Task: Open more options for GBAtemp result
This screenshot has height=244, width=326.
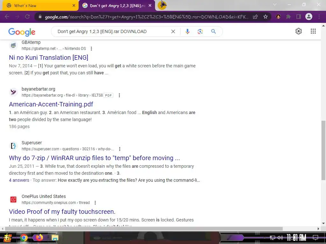Action: (x=91, y=49)
